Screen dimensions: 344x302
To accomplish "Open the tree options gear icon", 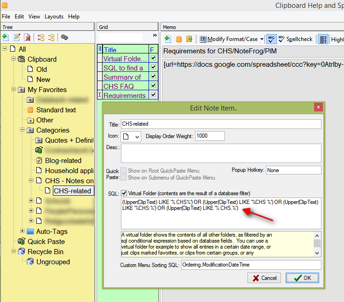I will [x=64, y=37].
